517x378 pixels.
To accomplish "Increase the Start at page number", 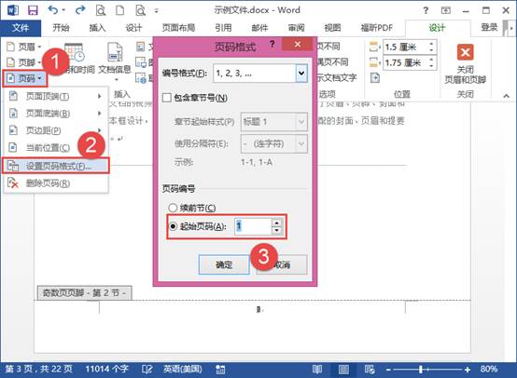I will (276, 223).
